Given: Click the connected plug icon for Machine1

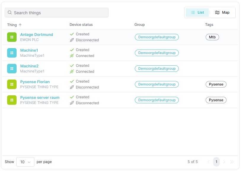Looking at the screenshot, I should click(x=72, y=56).
